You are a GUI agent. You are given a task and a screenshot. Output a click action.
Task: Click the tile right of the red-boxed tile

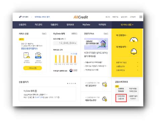point(133,98)
